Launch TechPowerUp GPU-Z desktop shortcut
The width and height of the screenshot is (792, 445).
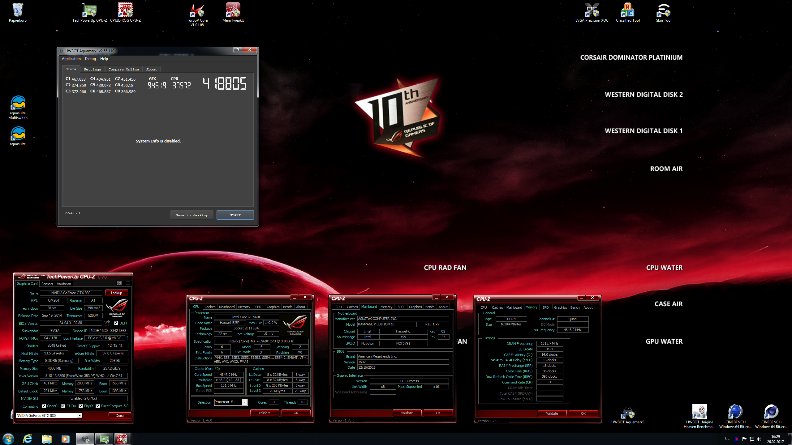[x=89, y=12]
